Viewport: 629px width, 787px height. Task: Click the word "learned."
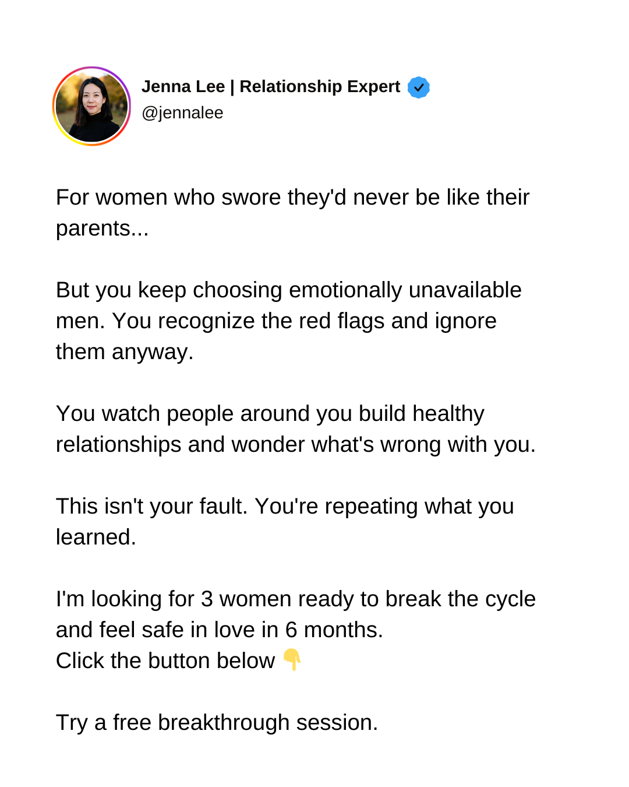coord(96,537)
